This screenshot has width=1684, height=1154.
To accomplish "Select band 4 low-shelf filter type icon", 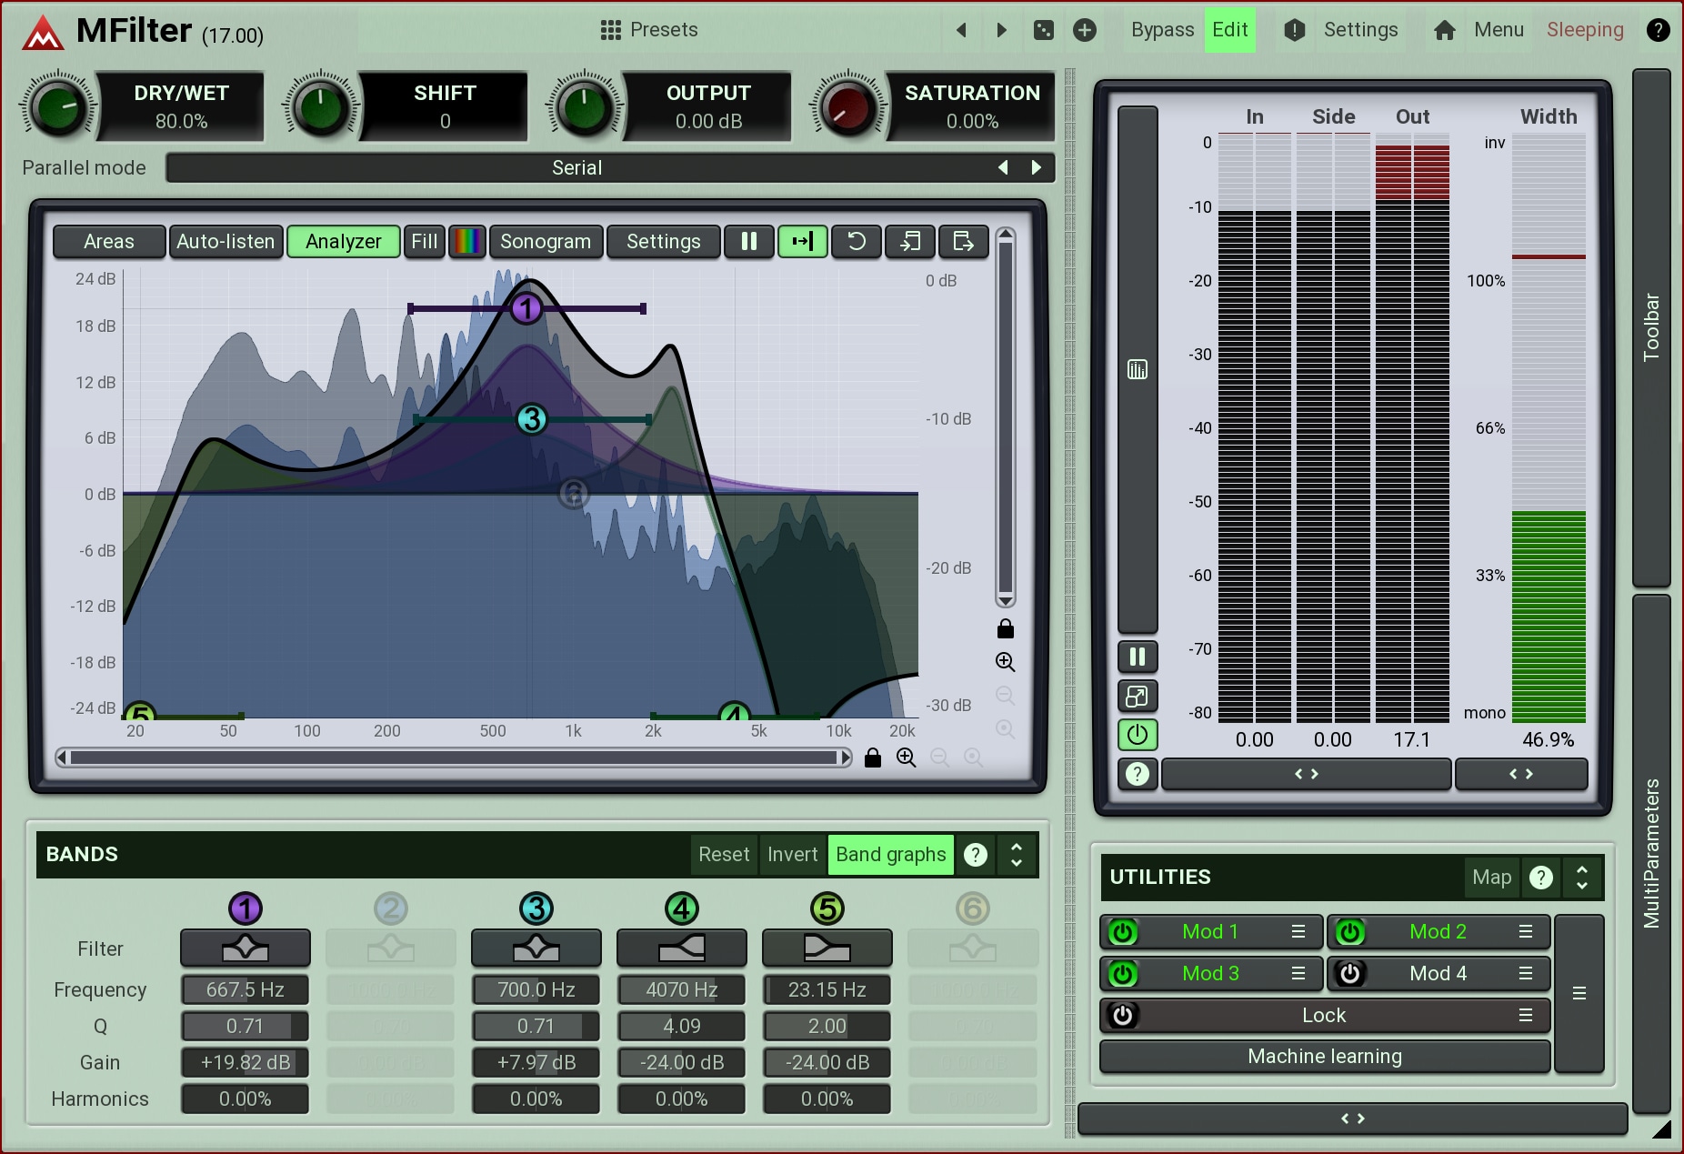I will point(681,948).
